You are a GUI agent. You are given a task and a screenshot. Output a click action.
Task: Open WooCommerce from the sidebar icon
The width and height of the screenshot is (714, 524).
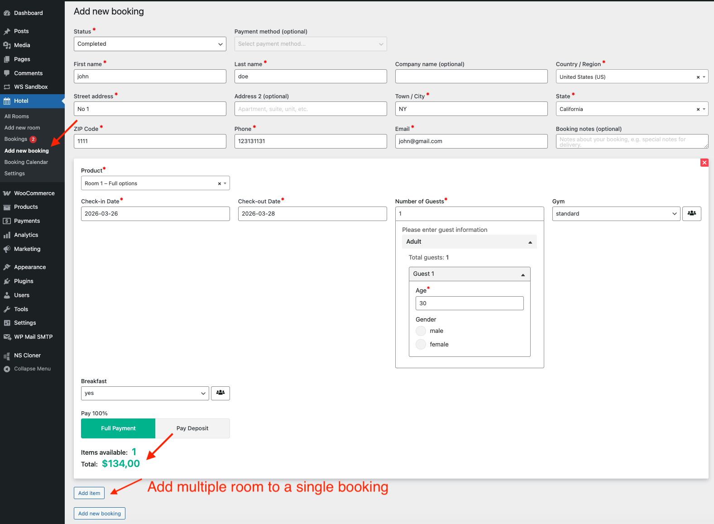pos(7,193)
